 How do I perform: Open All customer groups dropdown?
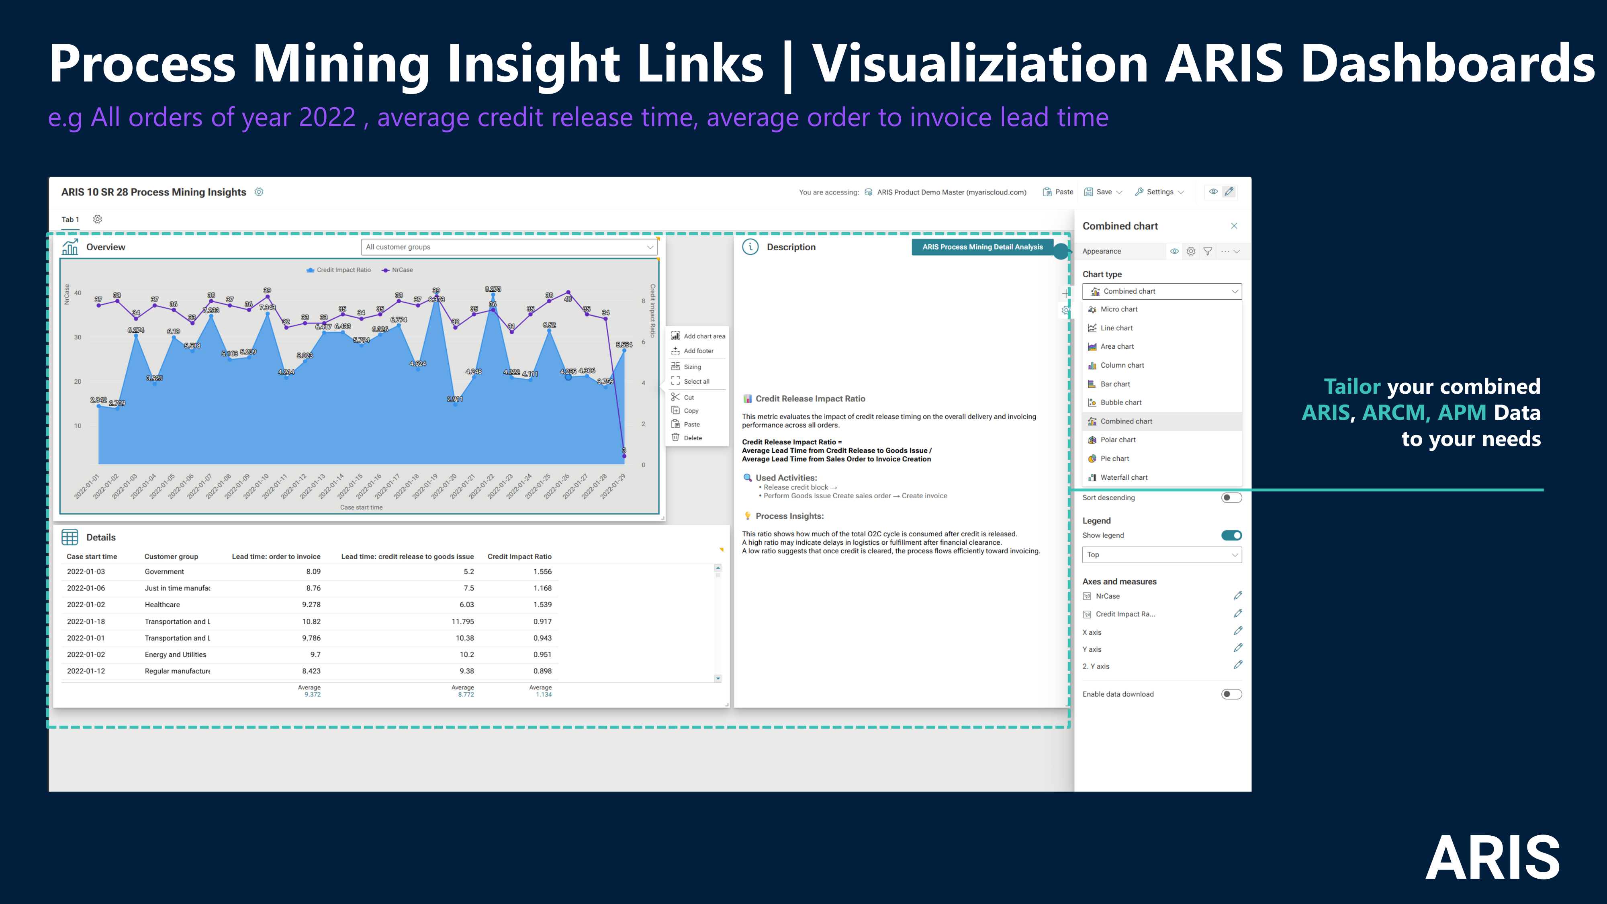509,247
